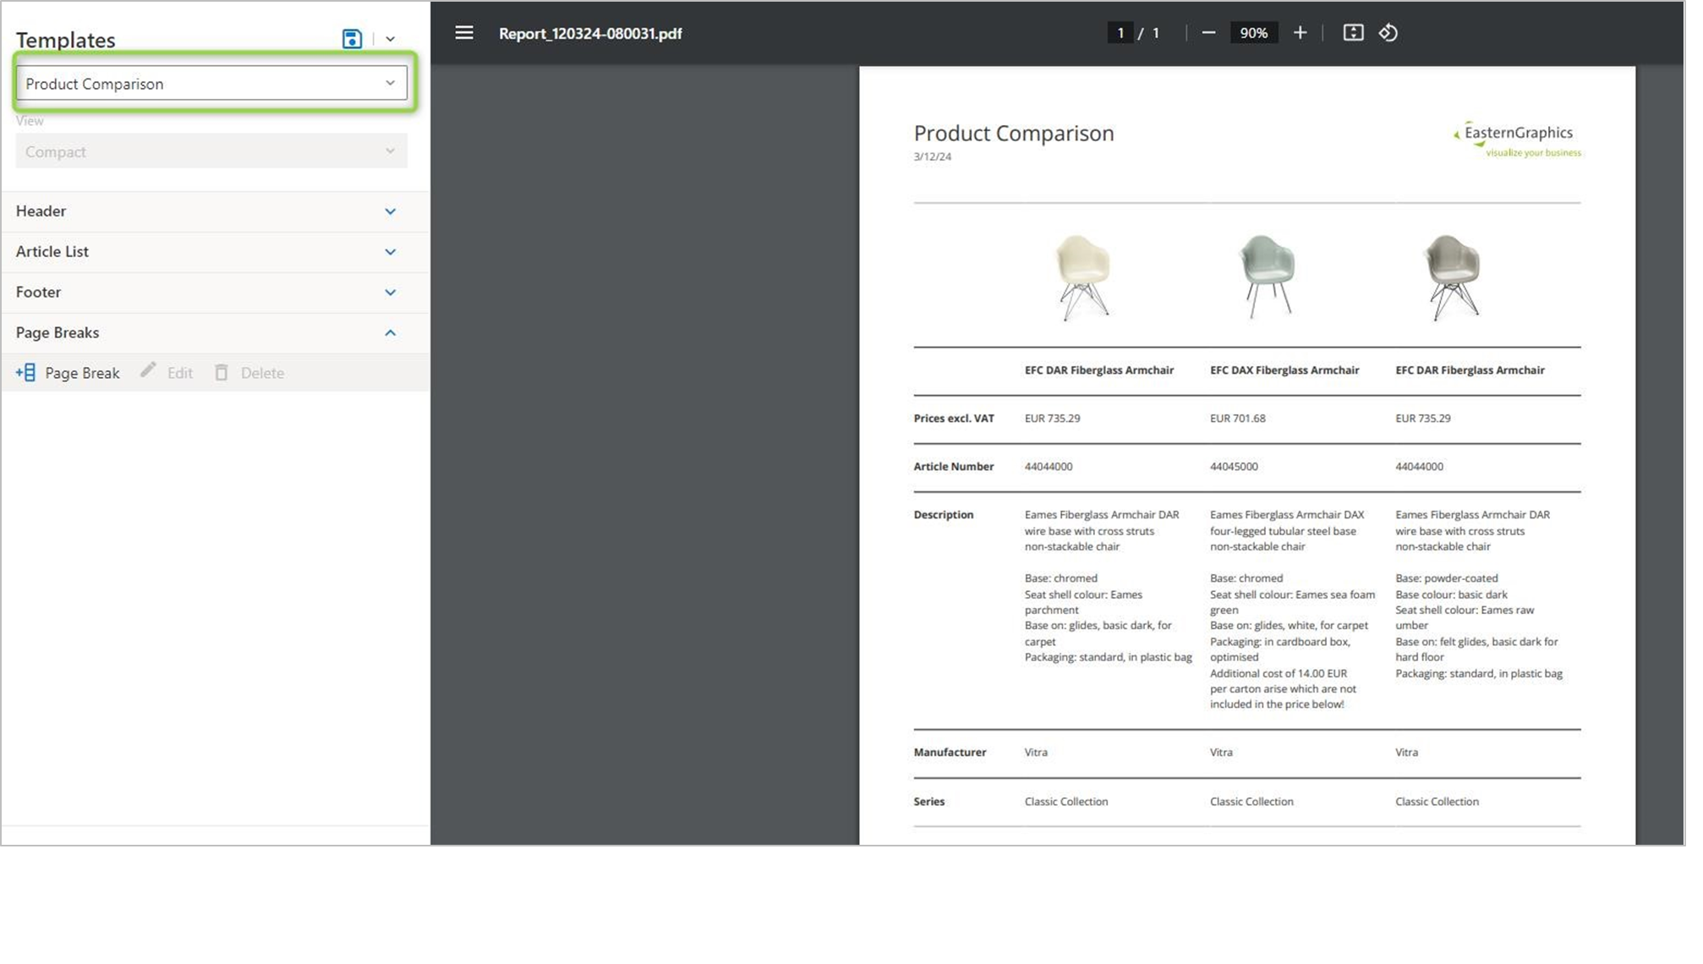Select the EFC DAX Fiberglass Armchair heading
This screenshot has height=964, width=1703.
pos(1284,370)
